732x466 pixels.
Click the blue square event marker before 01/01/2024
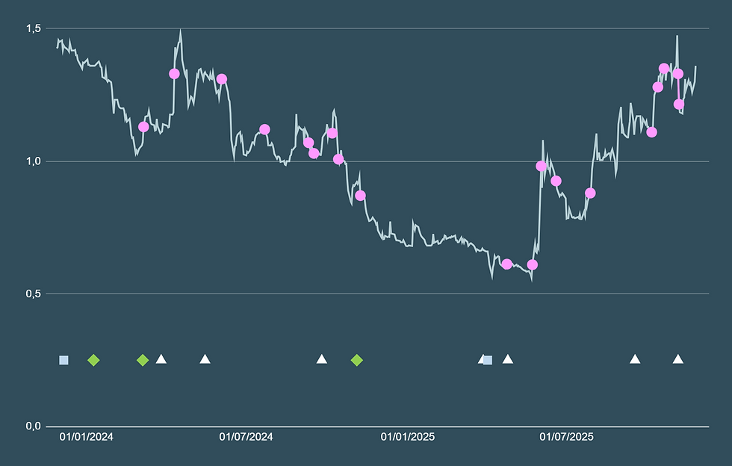coord(64,360)
